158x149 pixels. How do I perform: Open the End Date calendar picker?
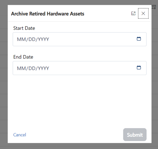[x=139, y=67]
